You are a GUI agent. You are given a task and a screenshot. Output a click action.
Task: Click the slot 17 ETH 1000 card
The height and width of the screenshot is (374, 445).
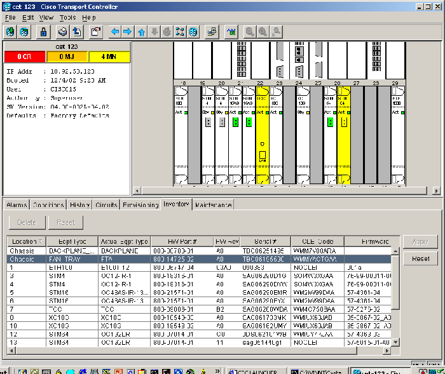[x=398, y=135]
